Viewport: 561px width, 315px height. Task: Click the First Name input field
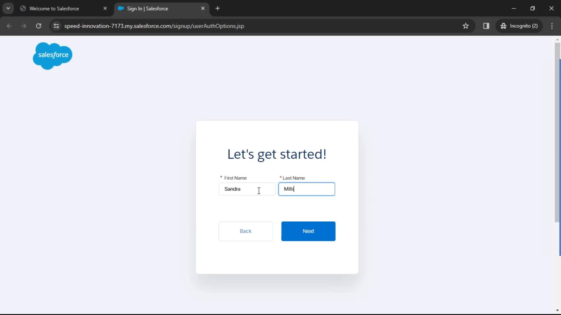coord(247,189)
